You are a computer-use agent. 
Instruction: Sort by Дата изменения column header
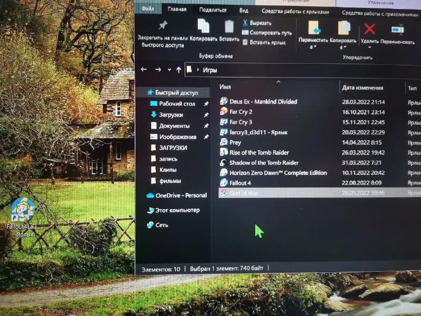click(363, 87)
